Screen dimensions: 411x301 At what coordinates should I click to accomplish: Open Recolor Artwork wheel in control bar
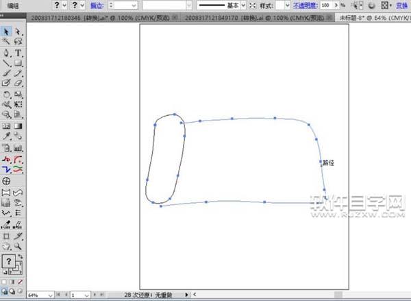[371, 5]
